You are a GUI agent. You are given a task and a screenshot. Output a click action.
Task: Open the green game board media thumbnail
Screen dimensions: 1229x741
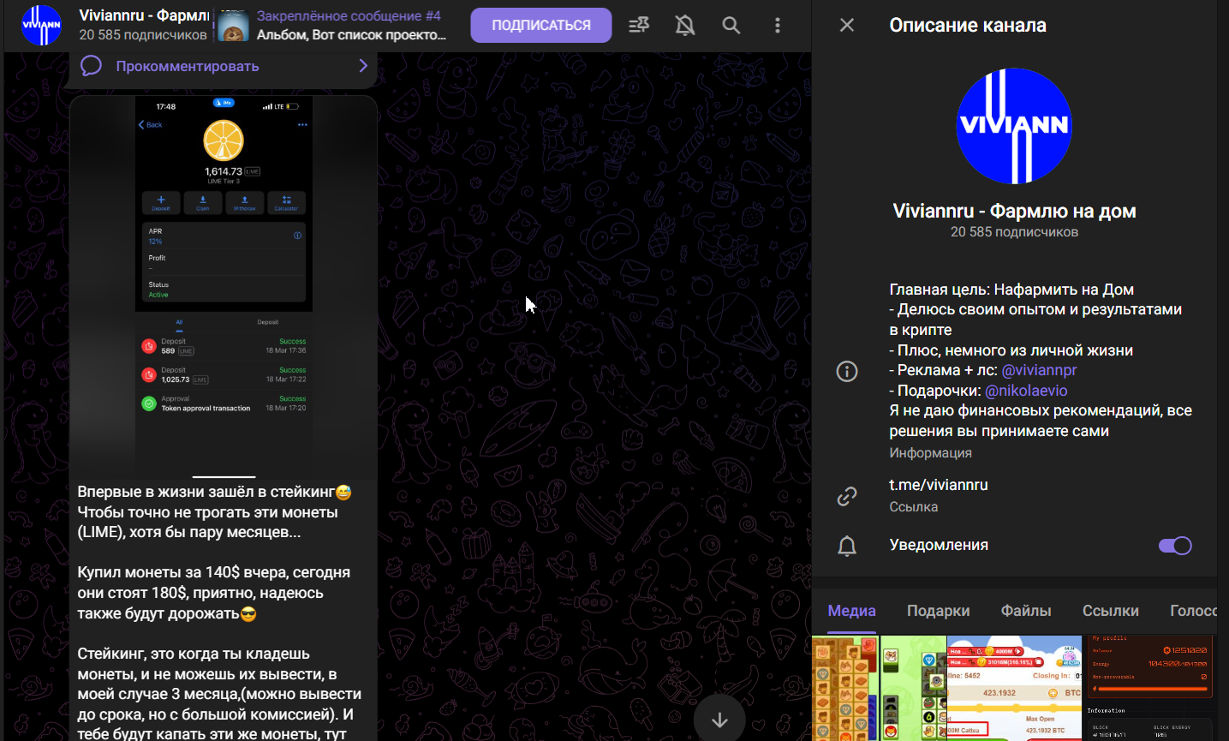tap(914, 688)
